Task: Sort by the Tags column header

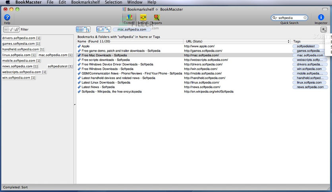Action: coord(310,41)
